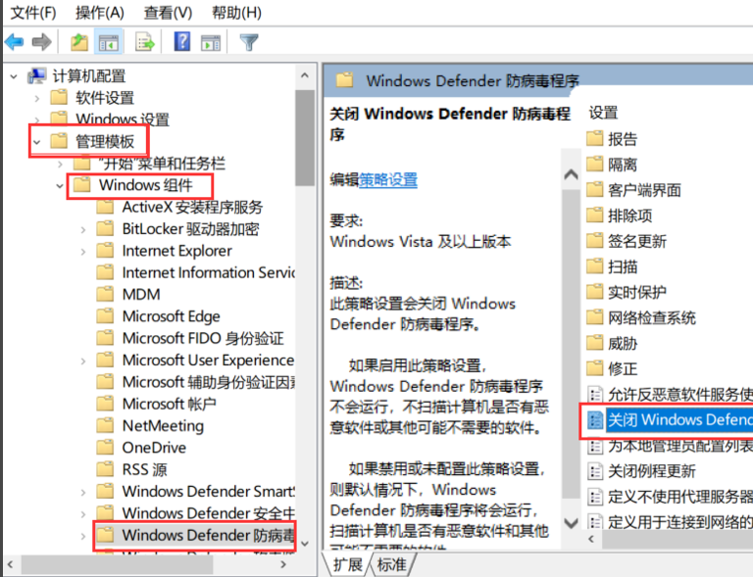Expand the Internet Explorer node
This screenshot has width=753, height=577.
(83, 252)
